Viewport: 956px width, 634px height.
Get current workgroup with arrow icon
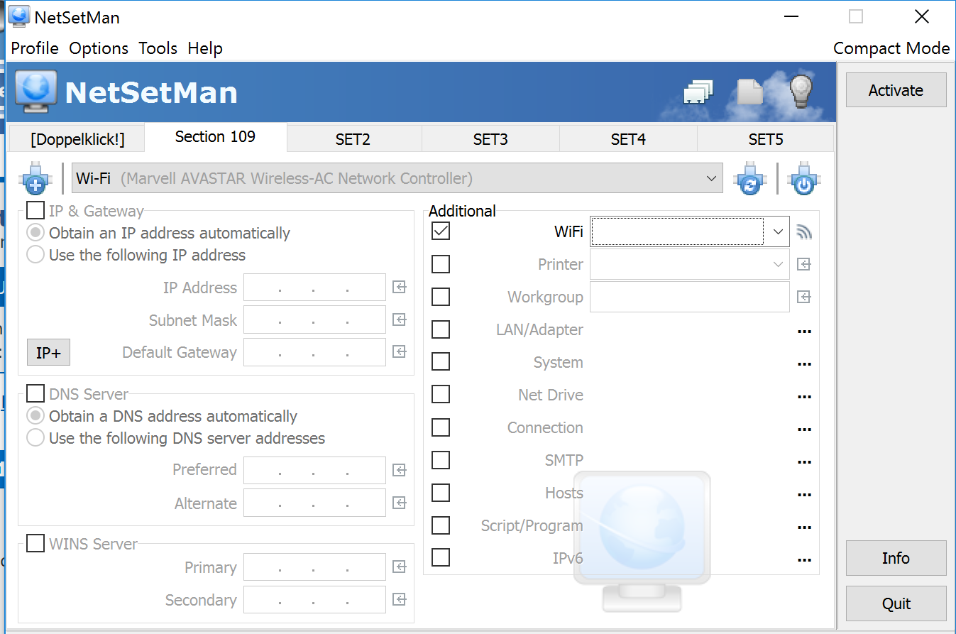[803, 297]
